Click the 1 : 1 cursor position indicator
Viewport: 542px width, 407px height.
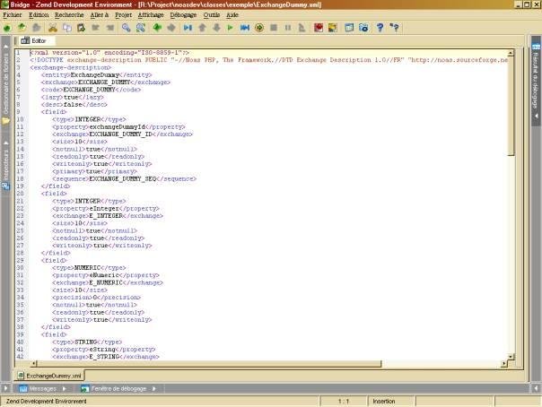[344, 401]
